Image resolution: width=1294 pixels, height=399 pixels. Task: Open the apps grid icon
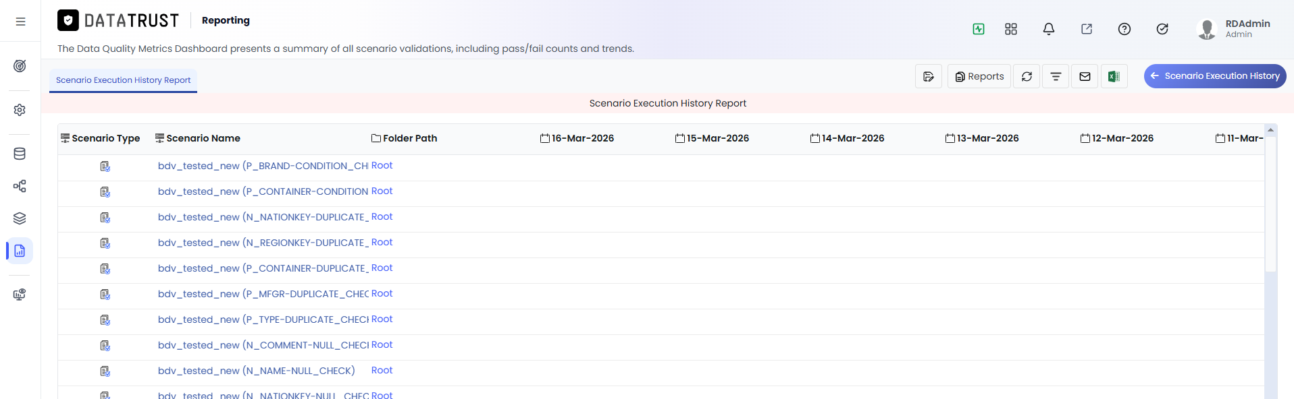click(1011, 29)
